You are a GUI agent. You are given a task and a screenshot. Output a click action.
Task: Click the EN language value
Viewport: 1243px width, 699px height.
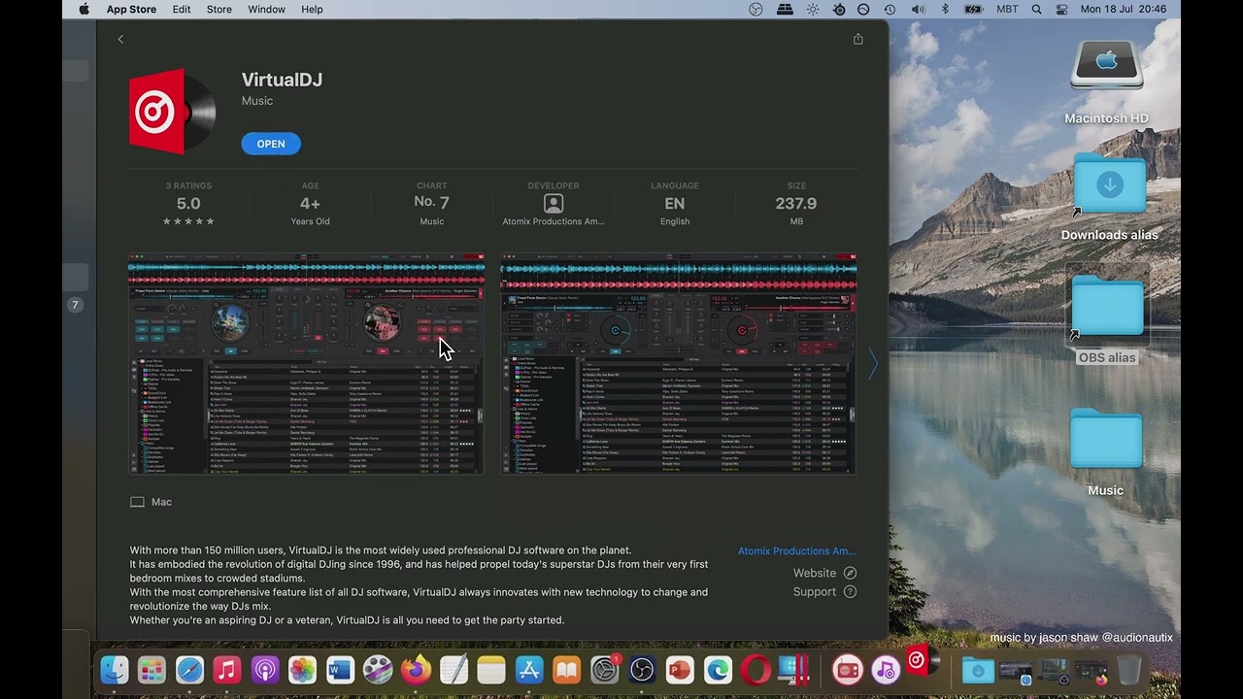coord(675,204)
